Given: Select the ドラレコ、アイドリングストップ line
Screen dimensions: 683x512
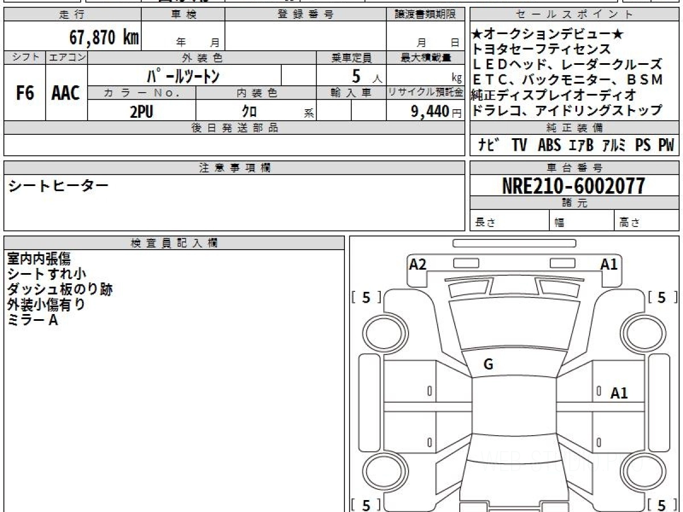Looking at the screenshot, I should [567, 110].
